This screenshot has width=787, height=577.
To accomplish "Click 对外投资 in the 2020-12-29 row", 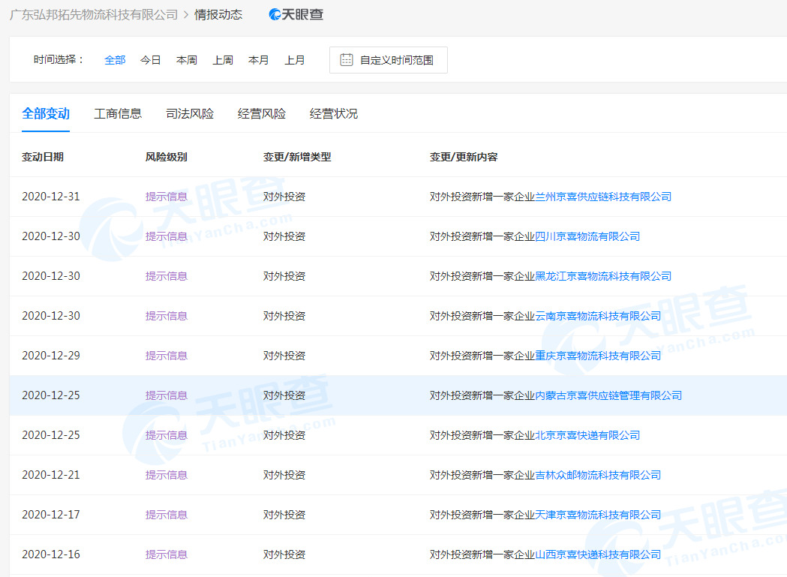I will pyautogui.click(x=284, y=356).
